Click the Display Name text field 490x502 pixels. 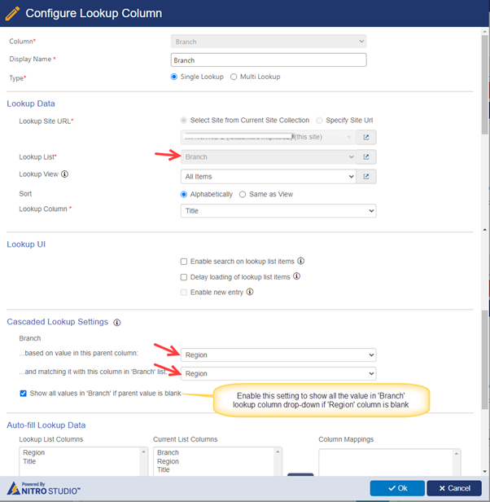tap(269, 59)
